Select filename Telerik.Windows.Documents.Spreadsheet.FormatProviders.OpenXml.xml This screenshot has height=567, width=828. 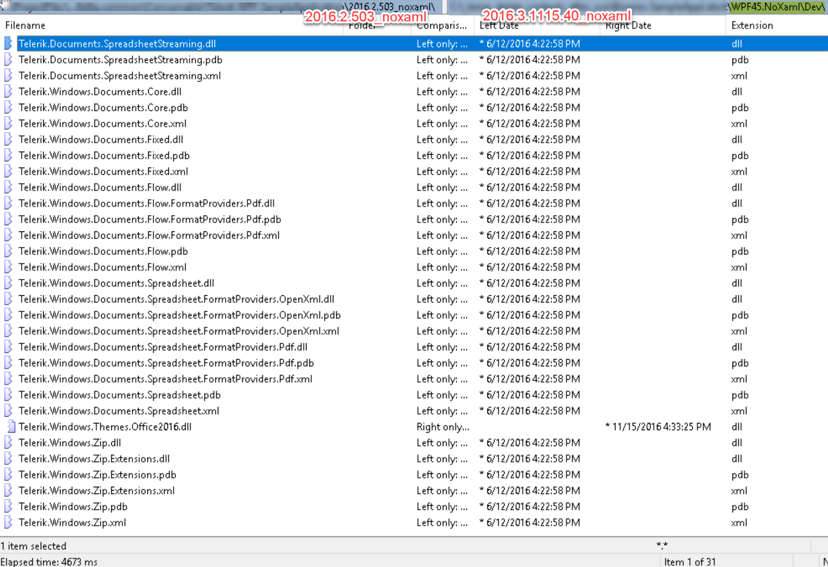point(179,331)
